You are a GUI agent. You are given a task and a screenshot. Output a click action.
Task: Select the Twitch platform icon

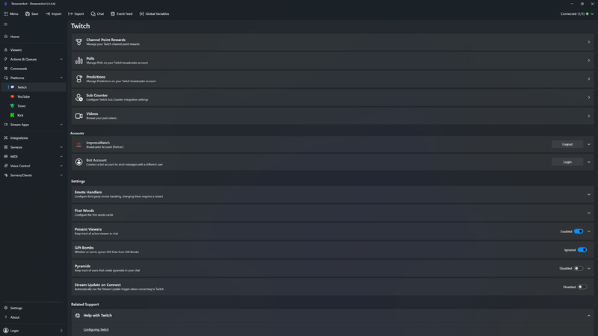(13, 87)
